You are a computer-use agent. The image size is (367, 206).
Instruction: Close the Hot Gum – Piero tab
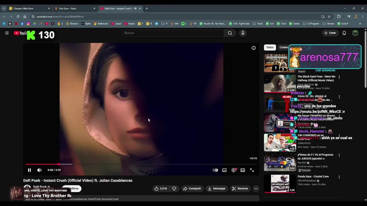point(94,9)
